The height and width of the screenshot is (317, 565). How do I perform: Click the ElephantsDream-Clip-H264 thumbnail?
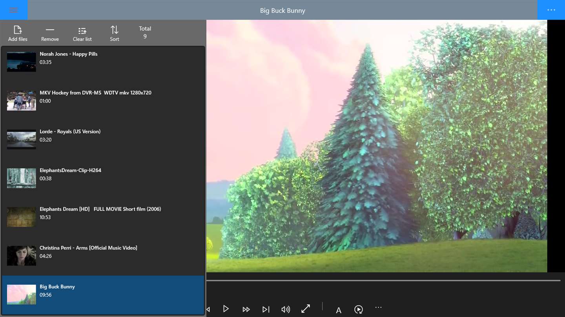pyautogui.click(x=22, y=178)
